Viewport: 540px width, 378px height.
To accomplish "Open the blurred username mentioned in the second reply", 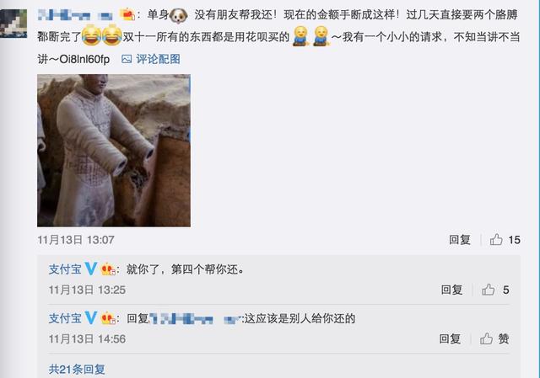I will pyautogui.click(x=195, y=318).
